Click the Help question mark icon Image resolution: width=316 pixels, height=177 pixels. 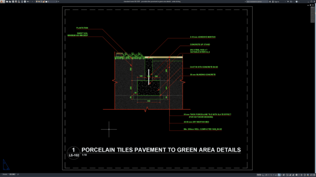pos(296,1)
